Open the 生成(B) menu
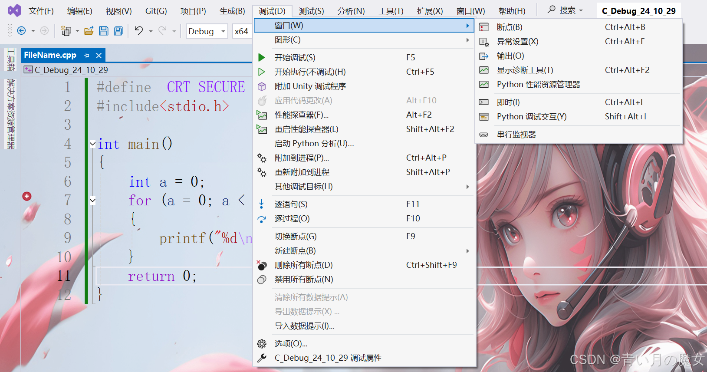The width and height of the screenshot is (707, 372). pyautogui.click(x=232, y=11)
